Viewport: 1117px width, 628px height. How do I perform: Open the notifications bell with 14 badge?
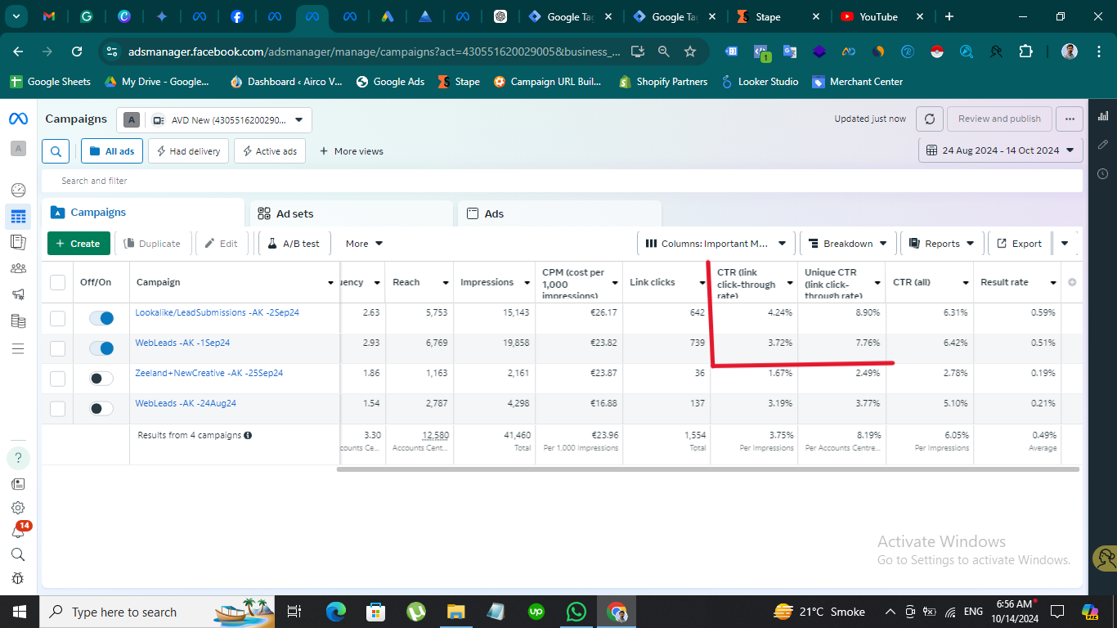(x=18, y=531)
